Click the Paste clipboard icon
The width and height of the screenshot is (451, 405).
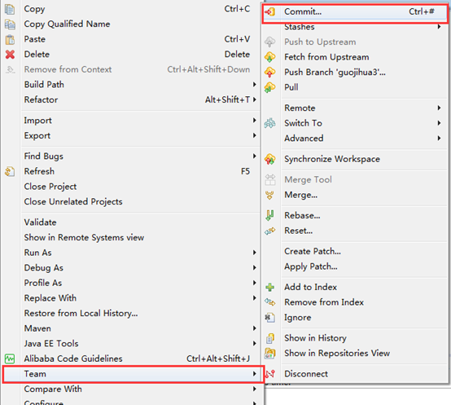pos(10,39)
